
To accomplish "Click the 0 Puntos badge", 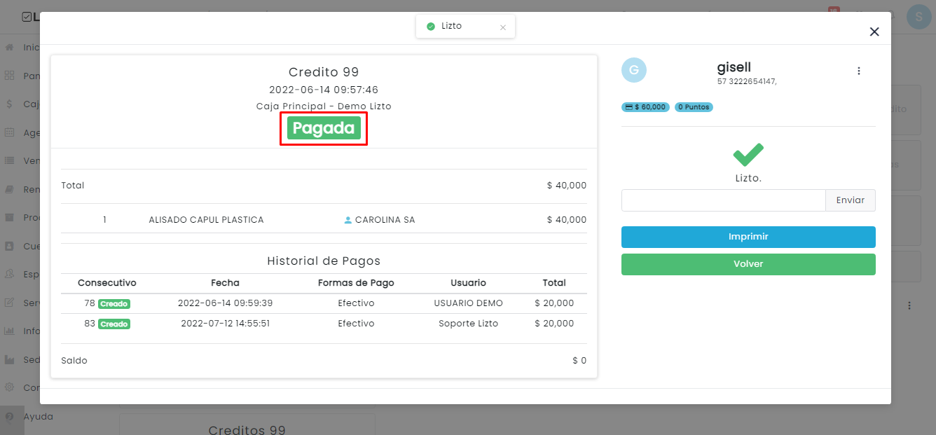I will [x=694, y=107].
